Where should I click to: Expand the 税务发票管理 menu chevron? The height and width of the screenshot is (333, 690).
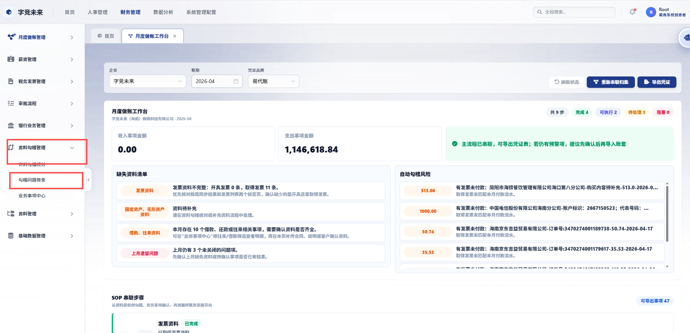pos(72,82)
